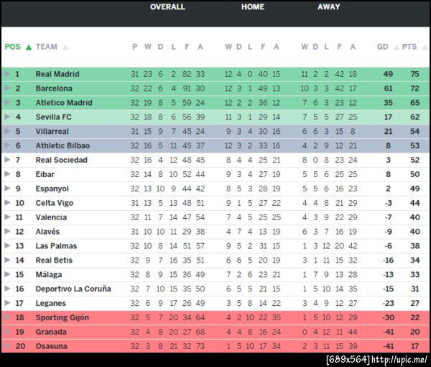Click the sort arrow next to TEAM
431x367 pixels.
click(x=65, y=47)
